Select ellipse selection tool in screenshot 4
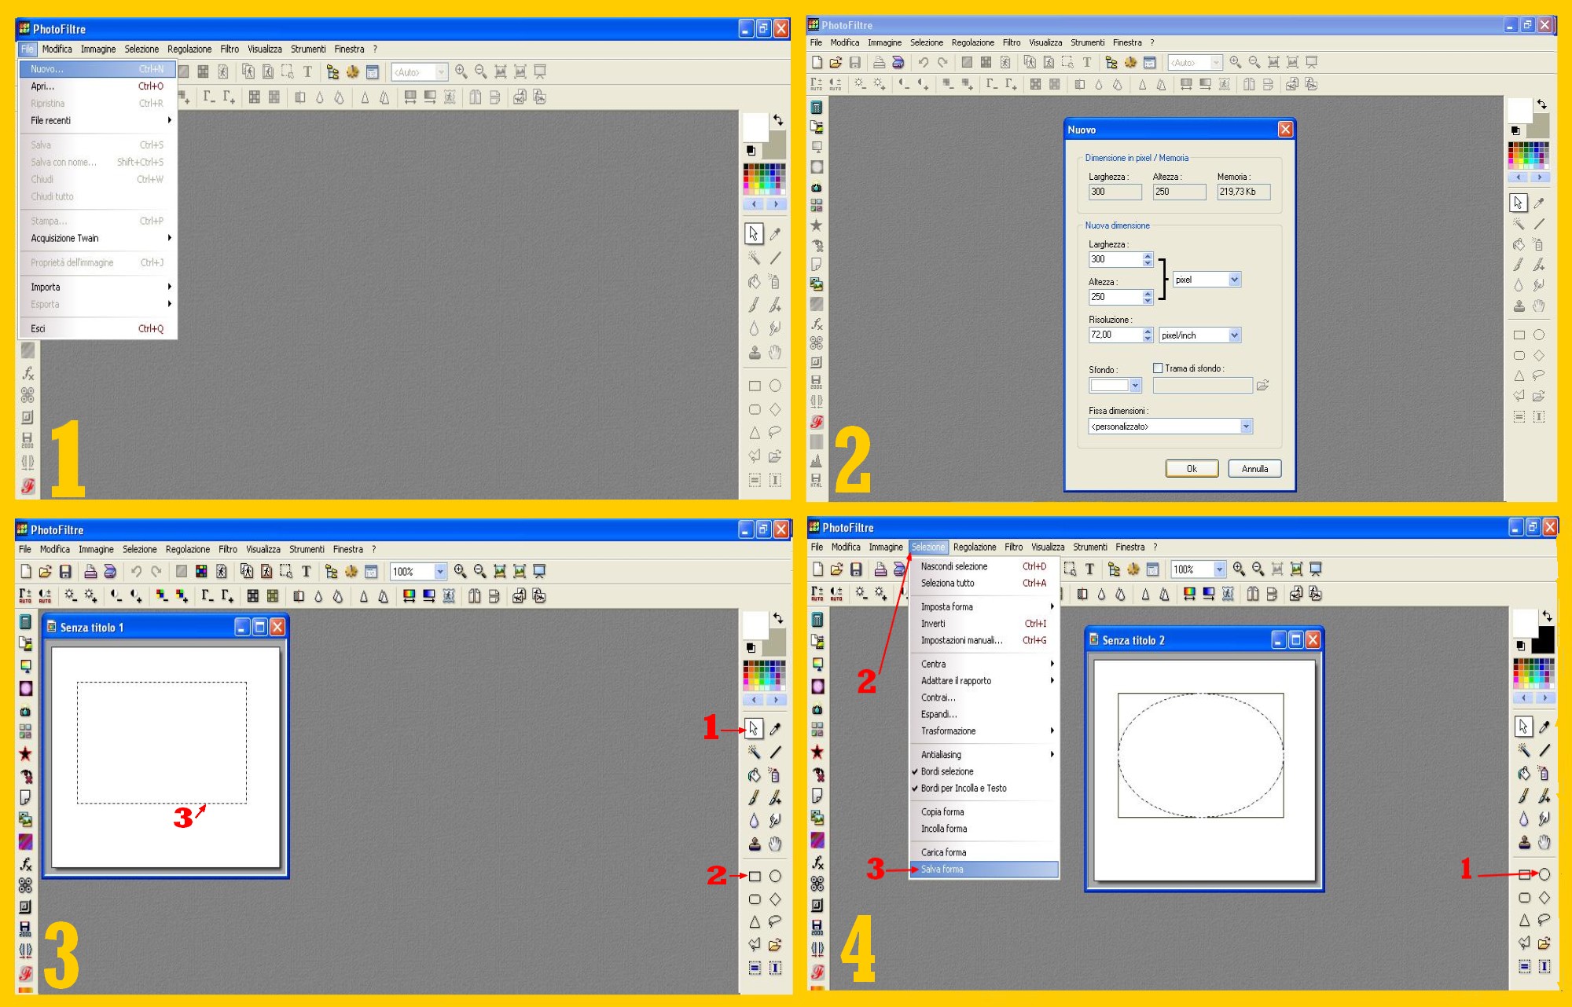1572x1007 pixels. point(1544,874)
